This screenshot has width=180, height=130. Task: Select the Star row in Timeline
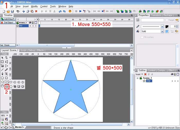point(24,26)
